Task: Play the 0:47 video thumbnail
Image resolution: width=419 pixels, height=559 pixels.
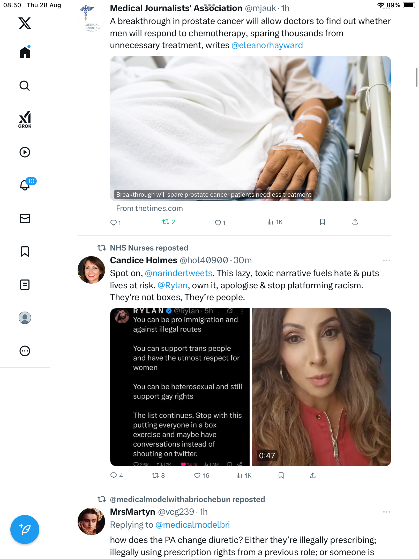Action: point(321,387)
